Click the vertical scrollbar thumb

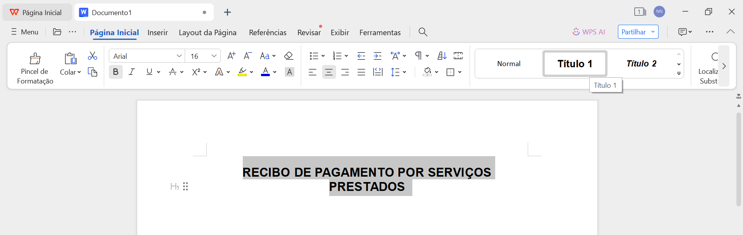point(739,159)
